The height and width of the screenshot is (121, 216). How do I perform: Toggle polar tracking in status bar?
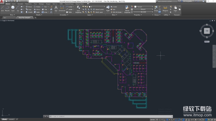point(167,119)
